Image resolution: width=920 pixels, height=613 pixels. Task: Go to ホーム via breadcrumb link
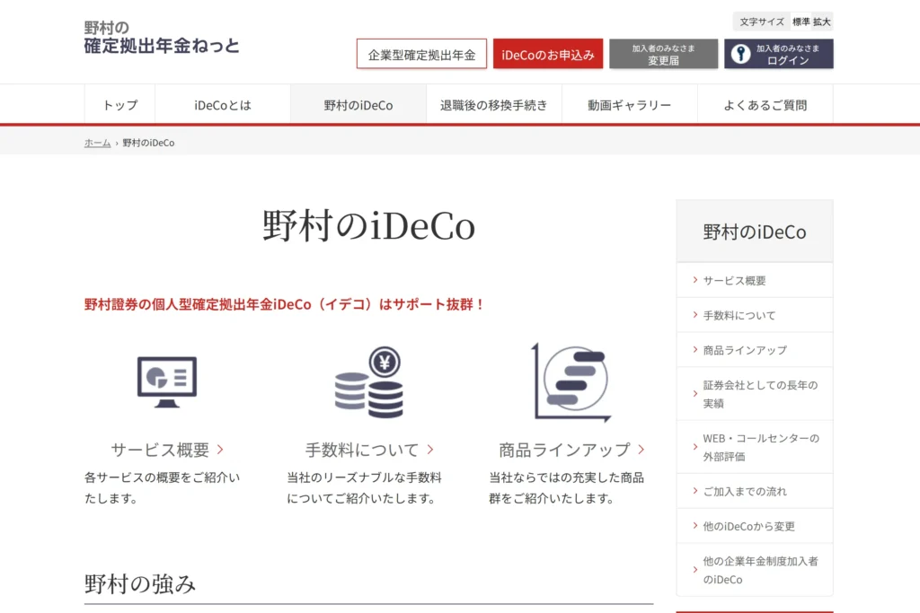[97, 143]
